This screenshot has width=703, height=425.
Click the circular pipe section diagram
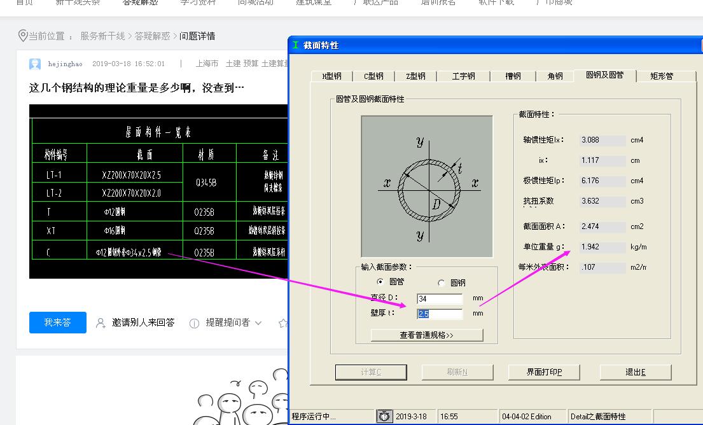pyautogui.click(x=427, y=186)
